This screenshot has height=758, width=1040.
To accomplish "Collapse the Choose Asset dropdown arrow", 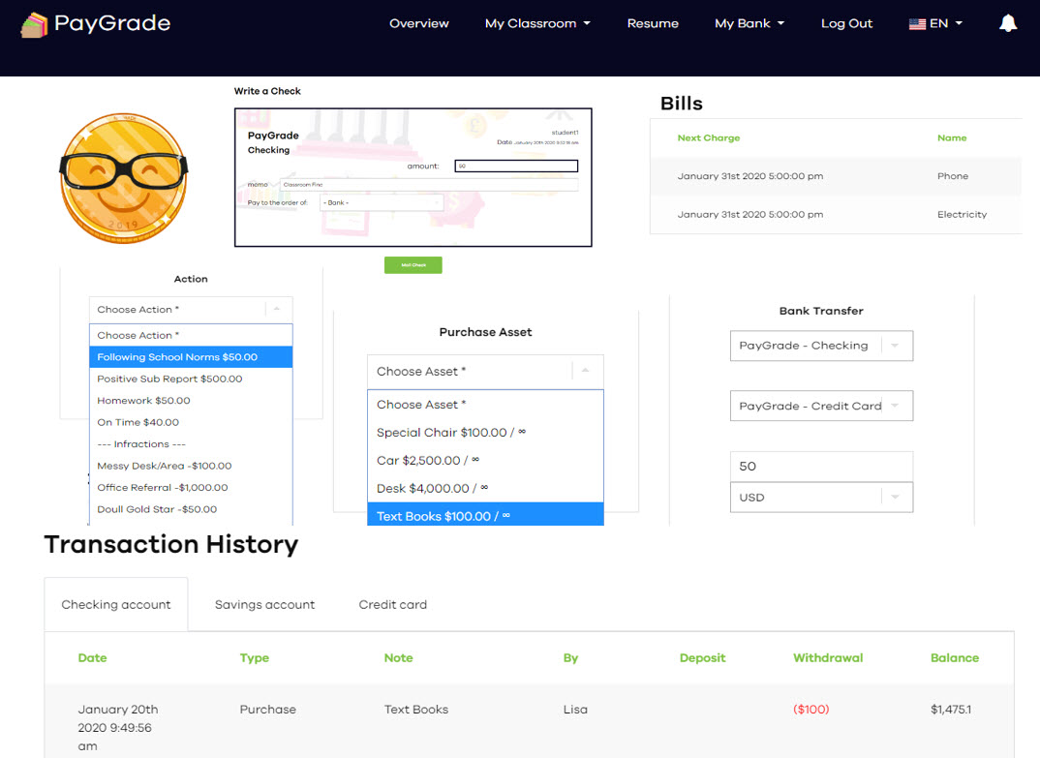I will (x=586, y=371).
